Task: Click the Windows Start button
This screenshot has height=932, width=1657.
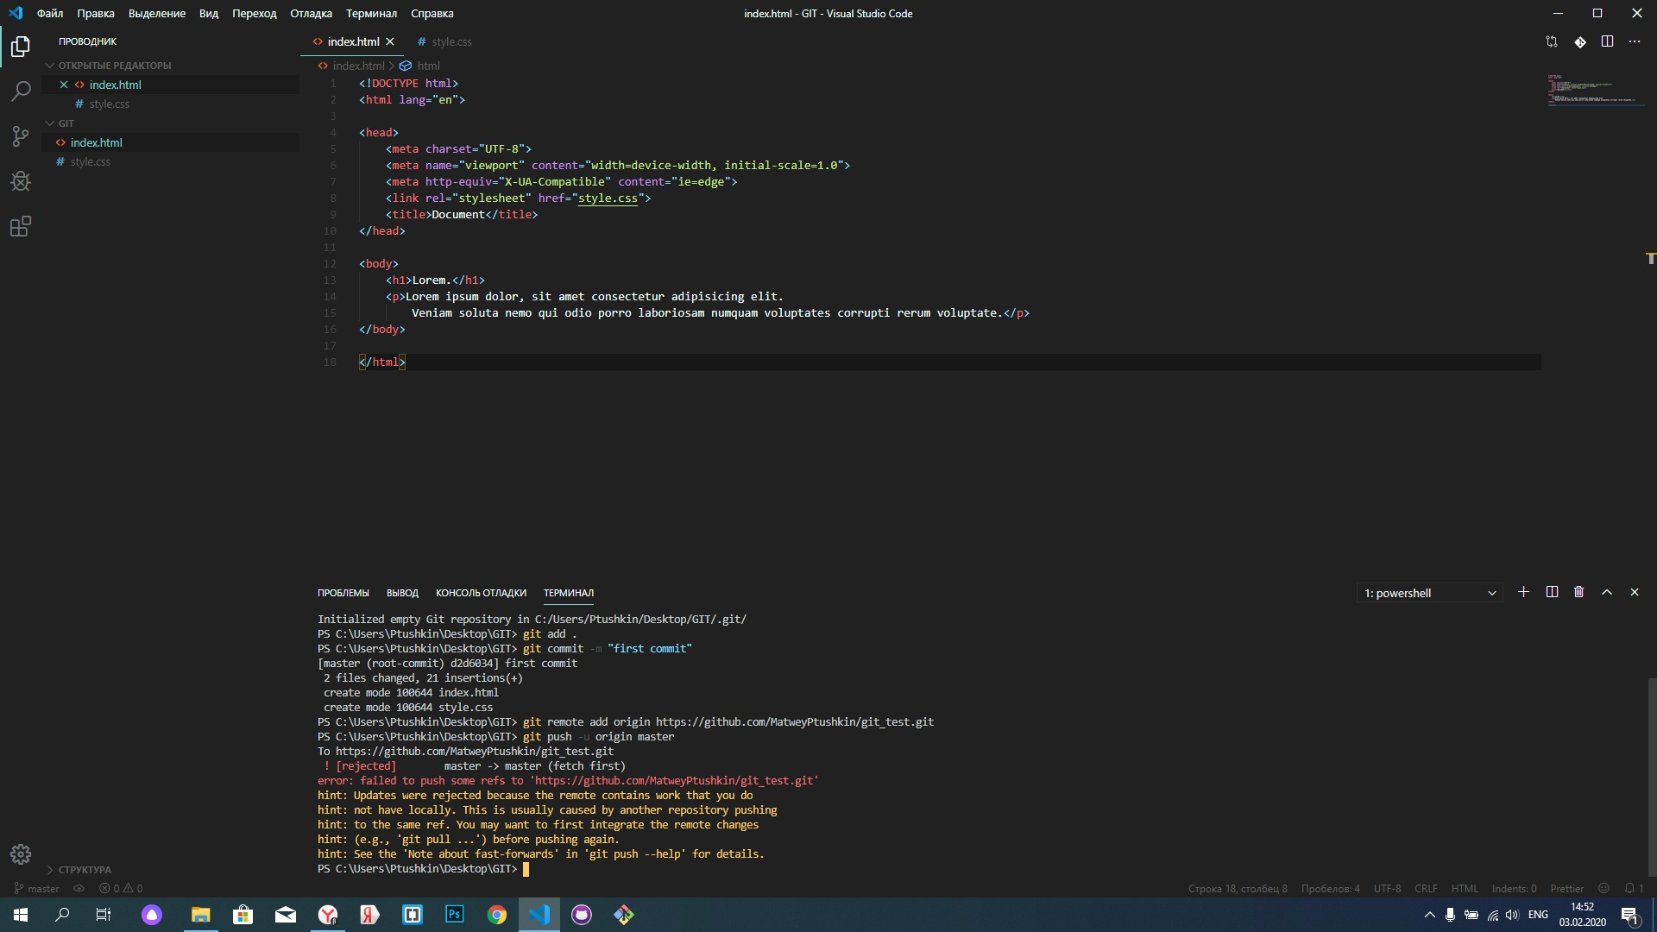Action: click(21, 915)
